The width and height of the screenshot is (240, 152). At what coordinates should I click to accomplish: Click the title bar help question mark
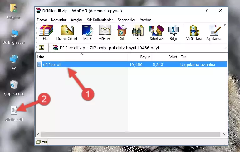tap(207, 10)
